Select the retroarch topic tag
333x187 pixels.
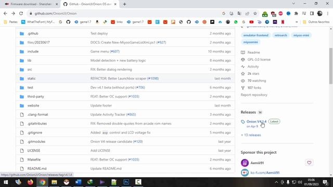[280, 35]
